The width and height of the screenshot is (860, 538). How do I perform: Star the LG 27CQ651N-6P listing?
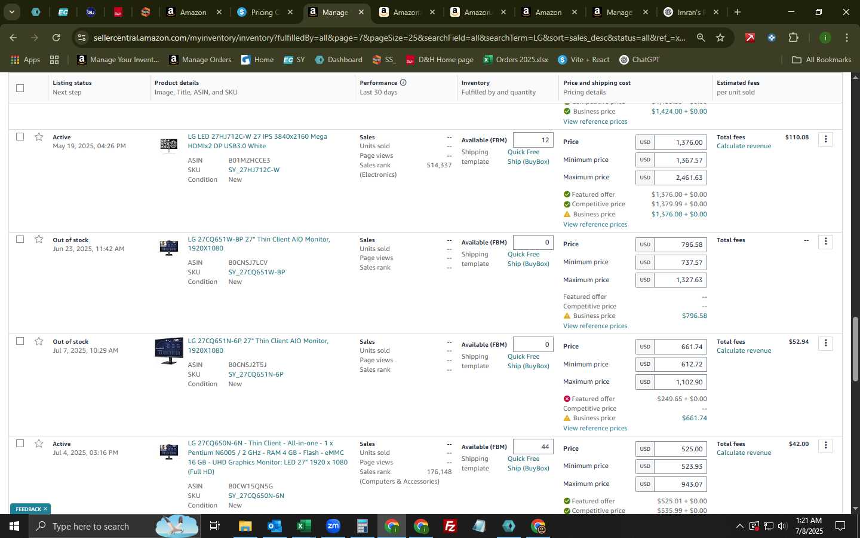pos(39,341)
